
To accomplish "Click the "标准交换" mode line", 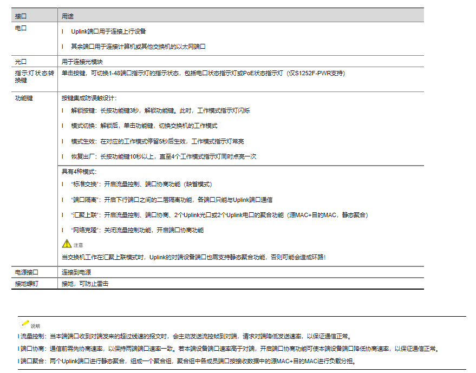I will pyautogui.click(x=141, y=184).
